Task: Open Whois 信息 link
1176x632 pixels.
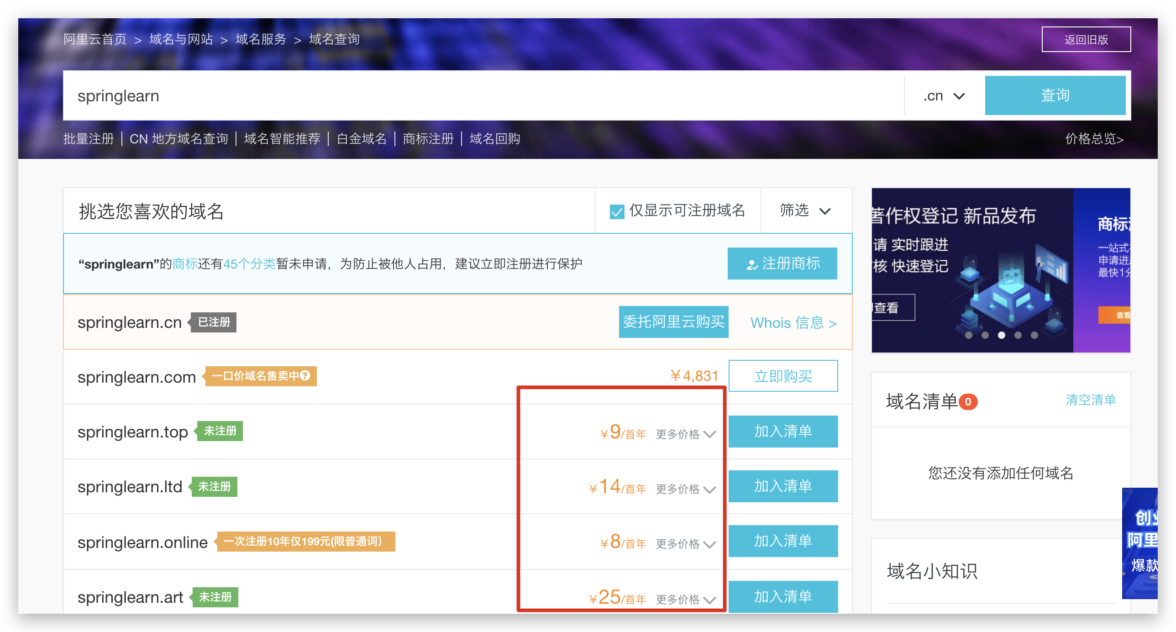Action: 793,323
